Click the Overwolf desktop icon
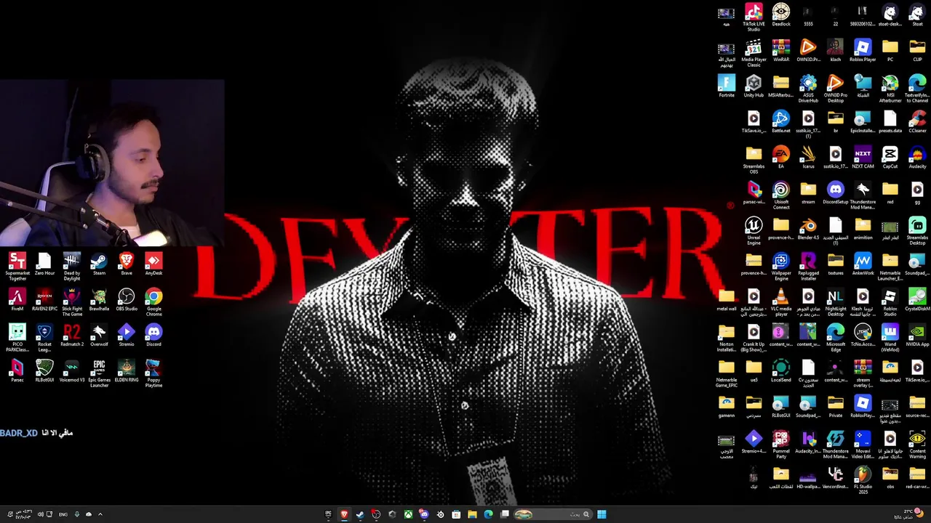 [99, 336]
